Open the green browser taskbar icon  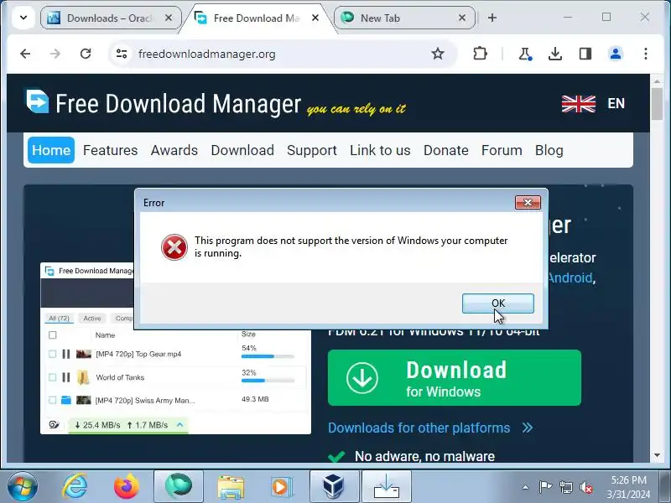click(178, 486)
